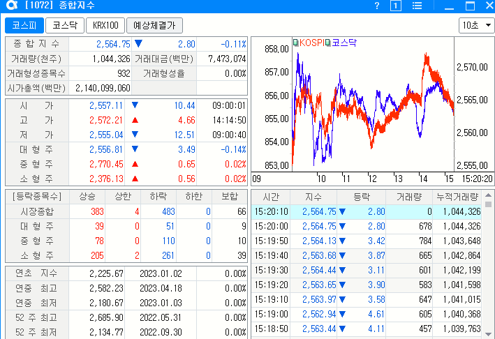This screenshot has width=495, height=339.
Task: Select the 15:19:00 row
Action: pyautogui.click(x=367, y=314)
